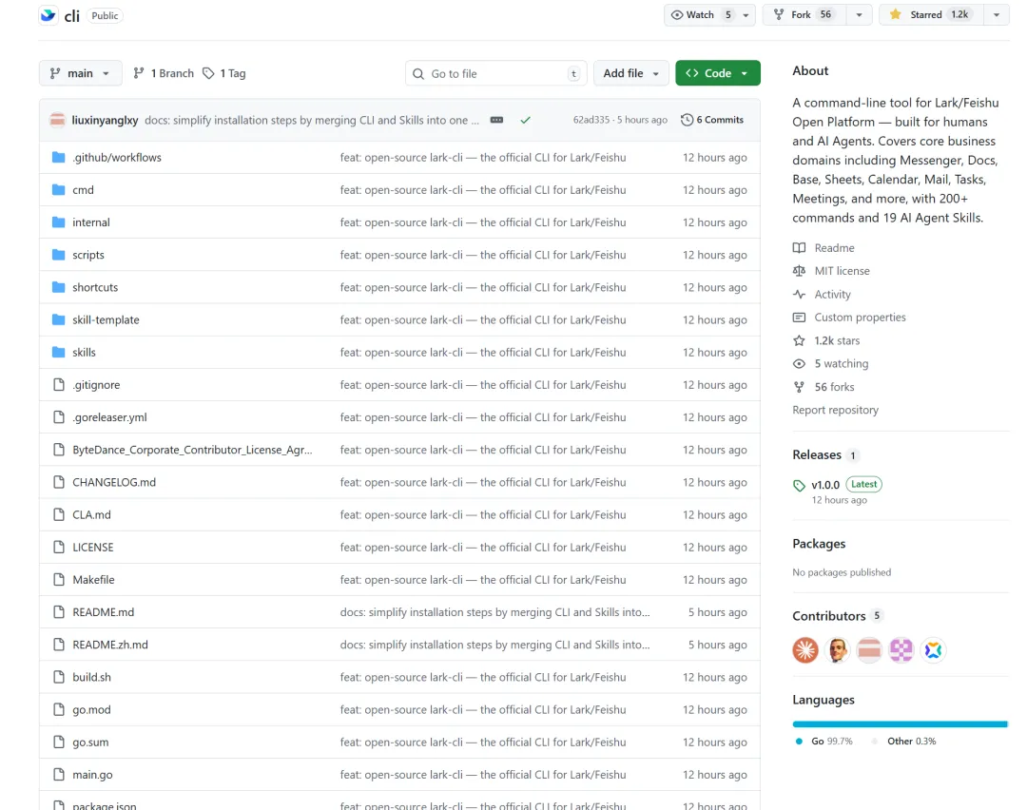Click the orange starburst contributor avatar
The image size is (1027, 810).
click(x=805, y=650)
